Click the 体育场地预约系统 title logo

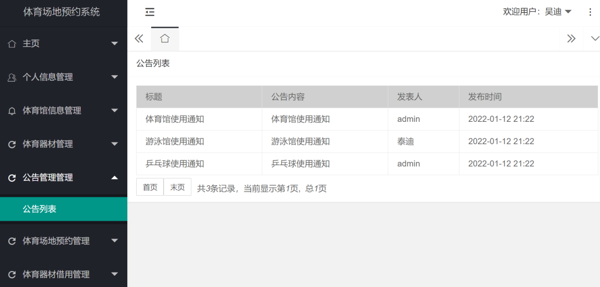click(62, 12)
